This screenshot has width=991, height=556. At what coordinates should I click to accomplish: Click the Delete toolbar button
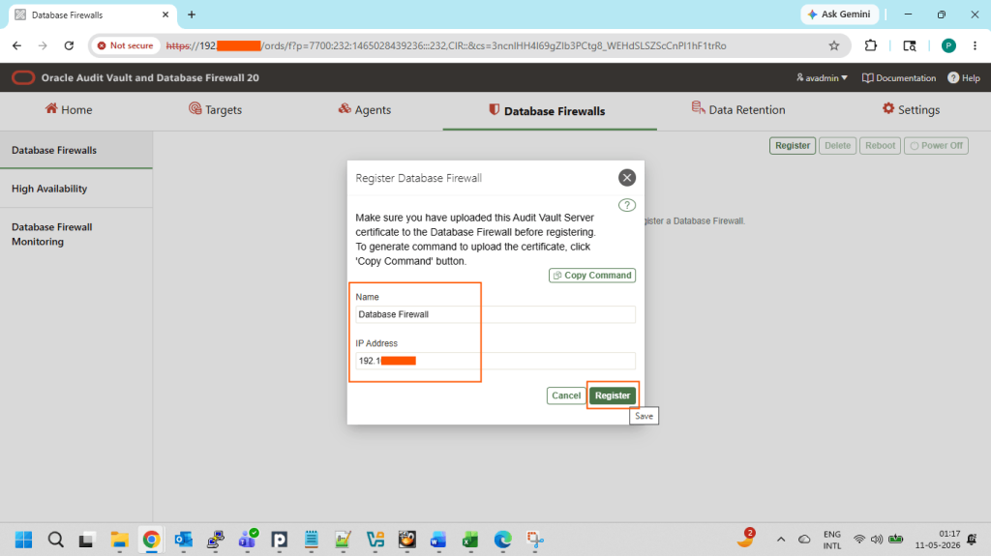click(837, 145)
